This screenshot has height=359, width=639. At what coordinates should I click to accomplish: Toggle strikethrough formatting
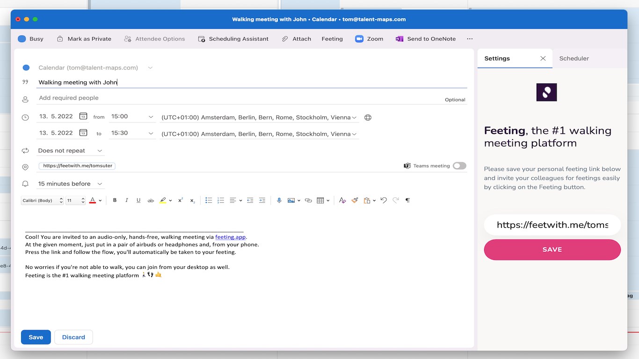151,201
